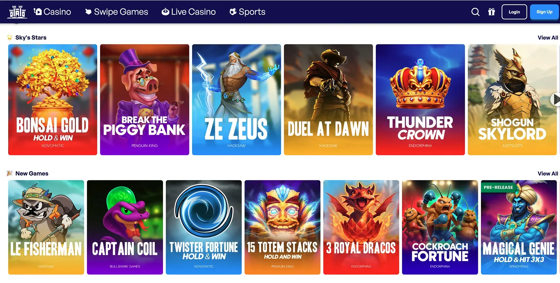Open the Ze Zeus game tile
This screenshot has height=283, width=560.
coord(236,100)
